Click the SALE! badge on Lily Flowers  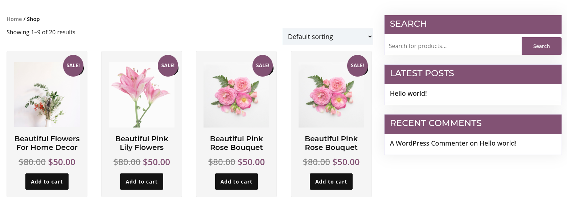(168, 65)
